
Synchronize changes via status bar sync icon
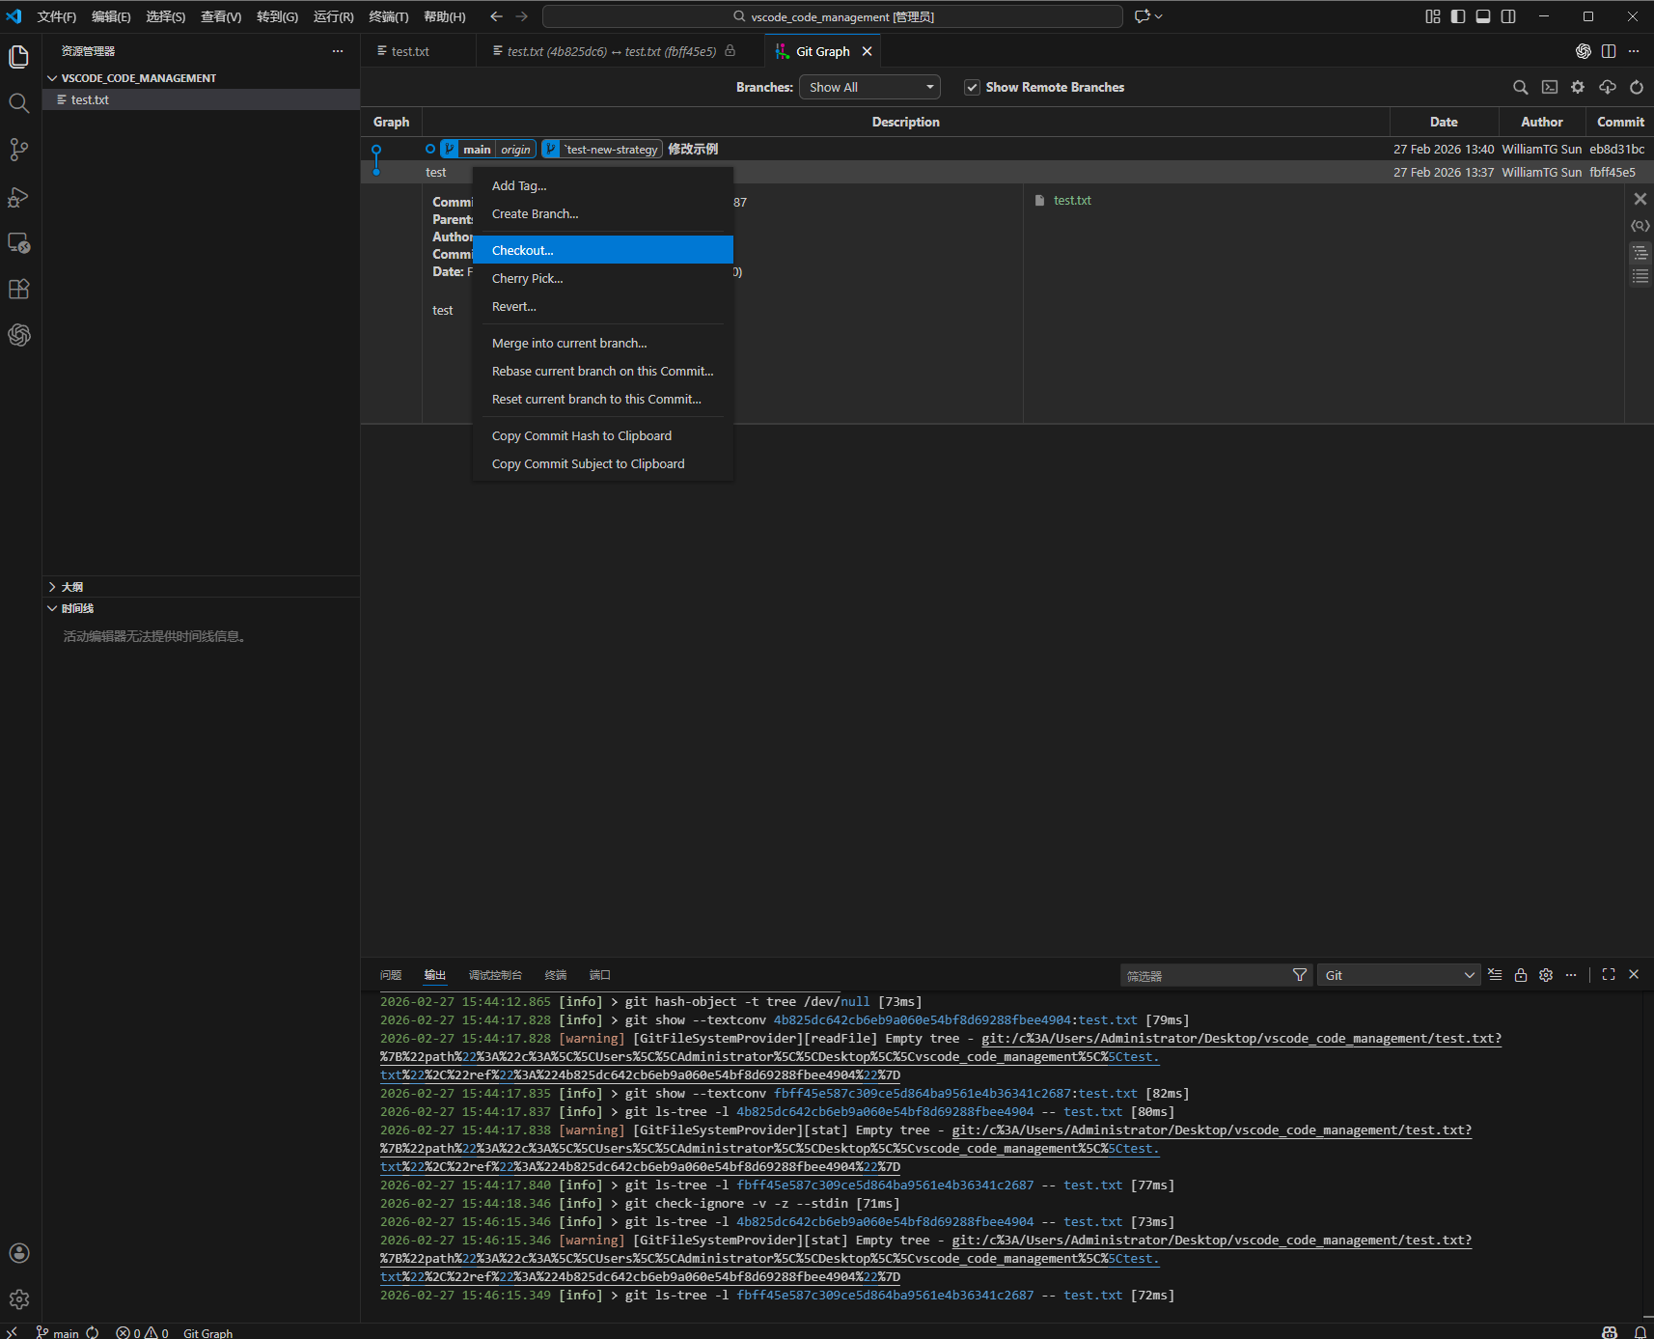(x=93, y=1332)
